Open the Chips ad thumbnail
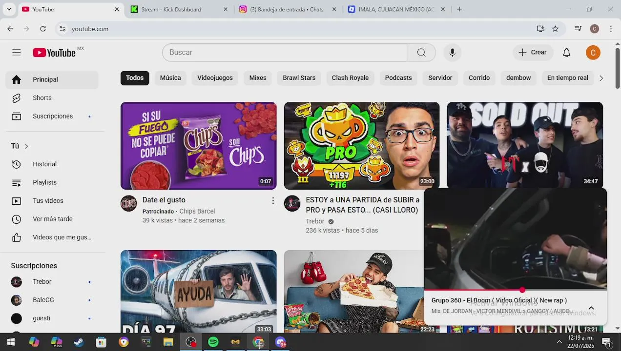Screen dimensions: 621x351 (198, 145)
